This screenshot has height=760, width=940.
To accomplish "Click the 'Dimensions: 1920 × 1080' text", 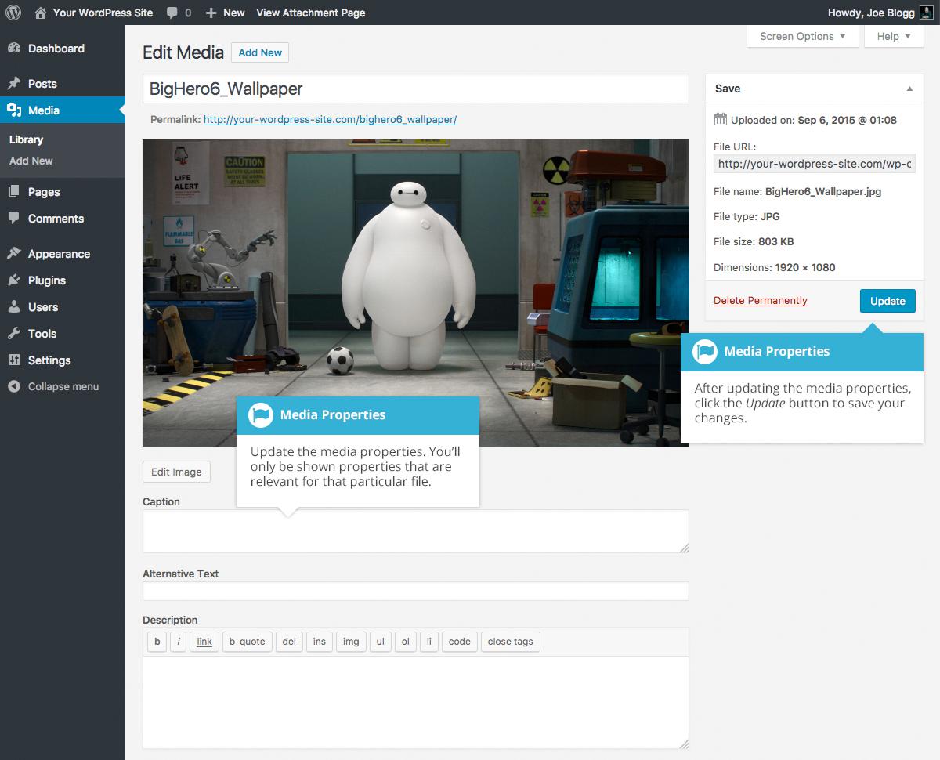I will [775, 268].
